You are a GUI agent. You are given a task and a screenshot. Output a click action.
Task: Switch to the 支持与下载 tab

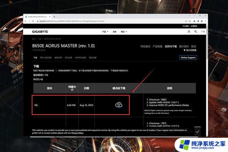[171, 47]
